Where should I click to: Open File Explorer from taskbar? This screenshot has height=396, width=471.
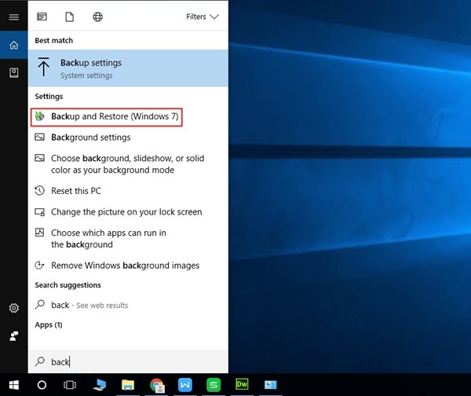point(128,385)
